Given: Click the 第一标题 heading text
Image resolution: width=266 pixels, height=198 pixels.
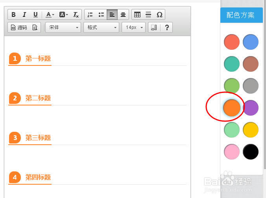Looking at the screenshot, I should tap(38, 59).
